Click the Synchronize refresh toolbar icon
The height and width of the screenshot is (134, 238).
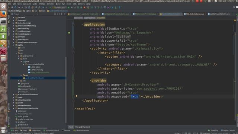tap(15, 7)
